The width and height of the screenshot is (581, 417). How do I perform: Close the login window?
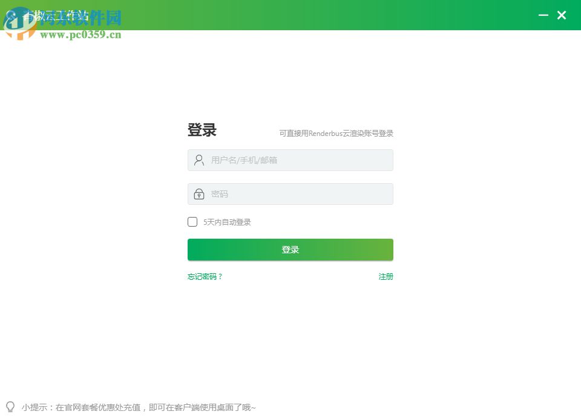[562, 15]
